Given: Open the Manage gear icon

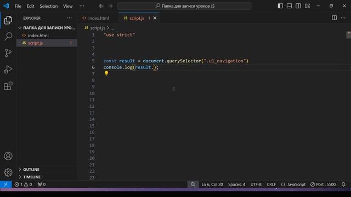Looking at the screenshot, I should coord(8,172).
